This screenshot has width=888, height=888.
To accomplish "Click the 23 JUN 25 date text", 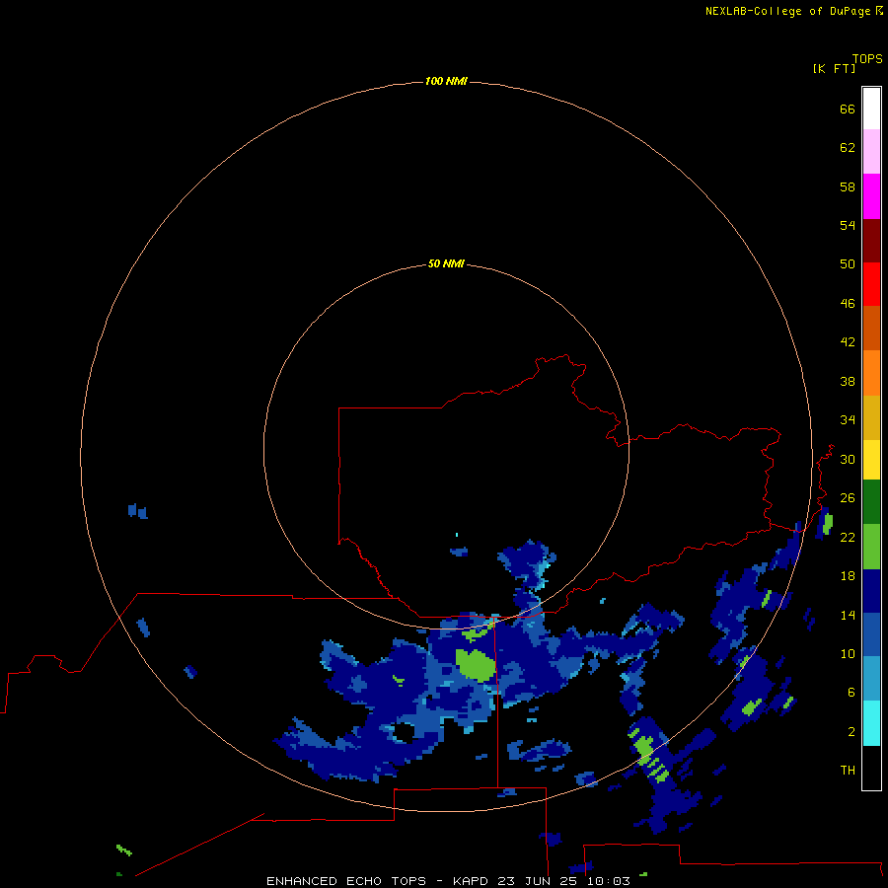I will pyautogui.click(x=539, y=881).
